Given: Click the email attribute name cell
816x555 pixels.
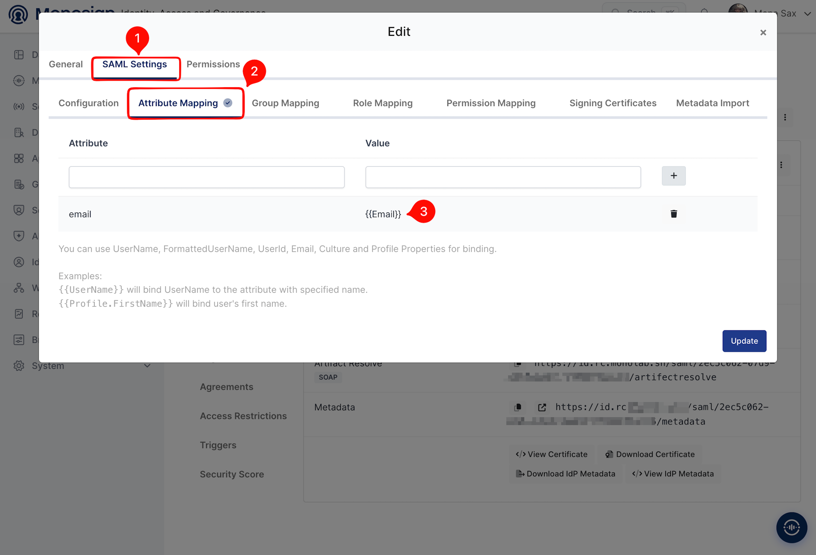Looking at the screenshot, I should pos(80,214).
